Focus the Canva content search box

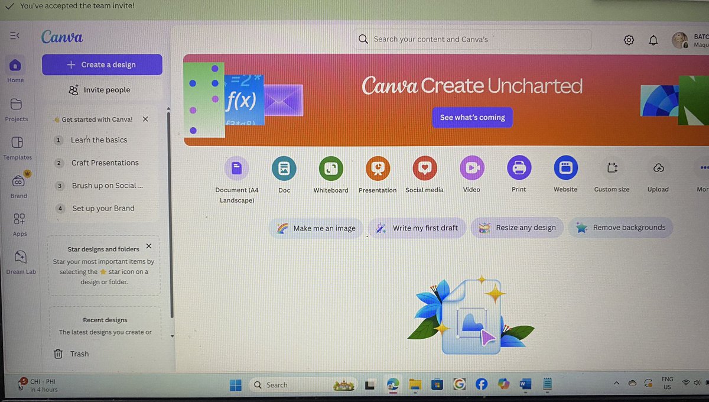tap(472, 39)
